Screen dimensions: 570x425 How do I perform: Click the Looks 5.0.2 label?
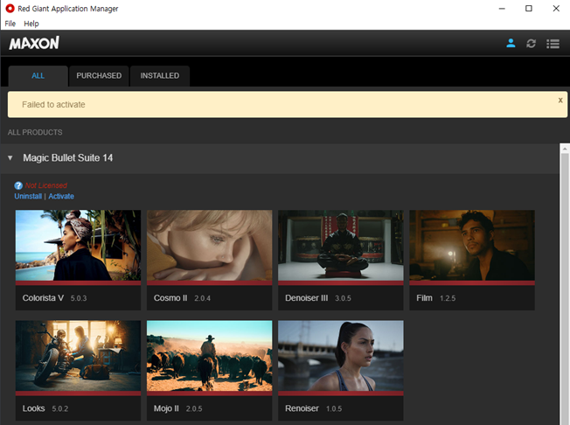pyautogui.click(x=45, y=408)
